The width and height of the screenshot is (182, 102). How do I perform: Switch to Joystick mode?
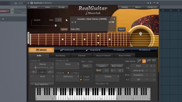coord(93,50)
